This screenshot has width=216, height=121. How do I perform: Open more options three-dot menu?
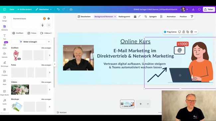point(196,32)
